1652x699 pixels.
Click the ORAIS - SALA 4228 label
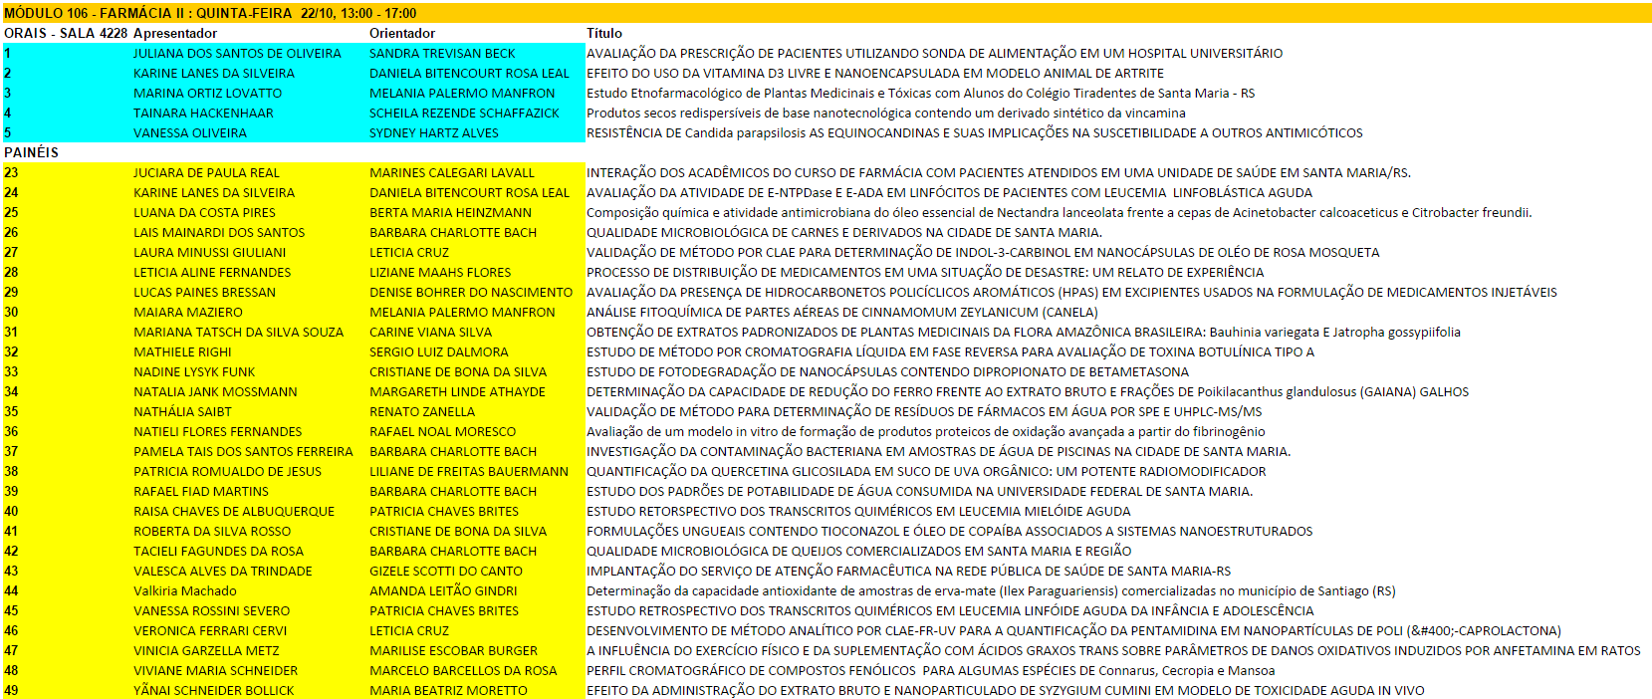[66, 33]
